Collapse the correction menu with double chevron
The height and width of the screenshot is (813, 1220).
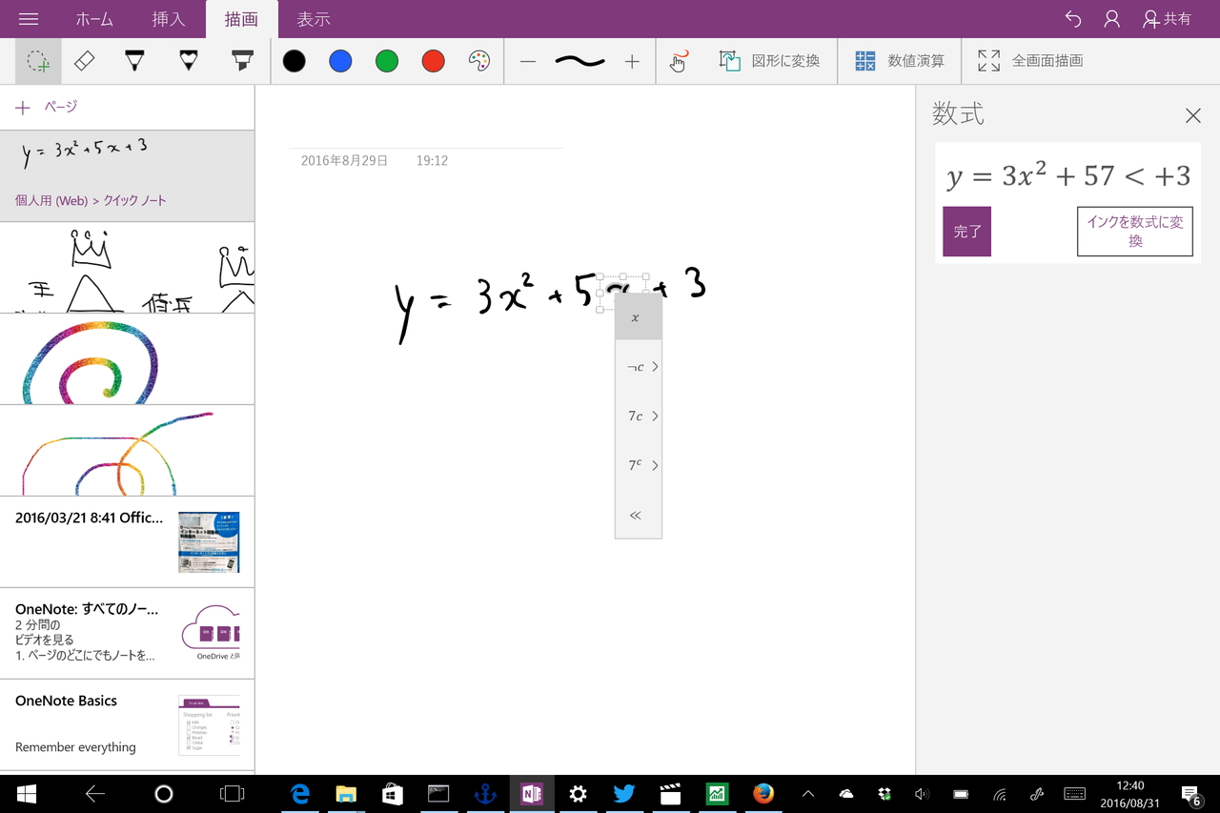(x=636, y=515)
